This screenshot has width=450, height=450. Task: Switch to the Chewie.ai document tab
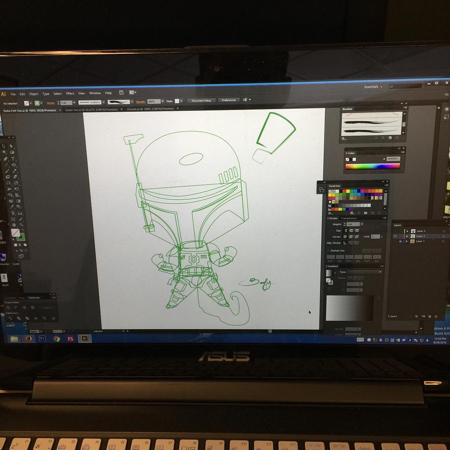tap(150, 109)
